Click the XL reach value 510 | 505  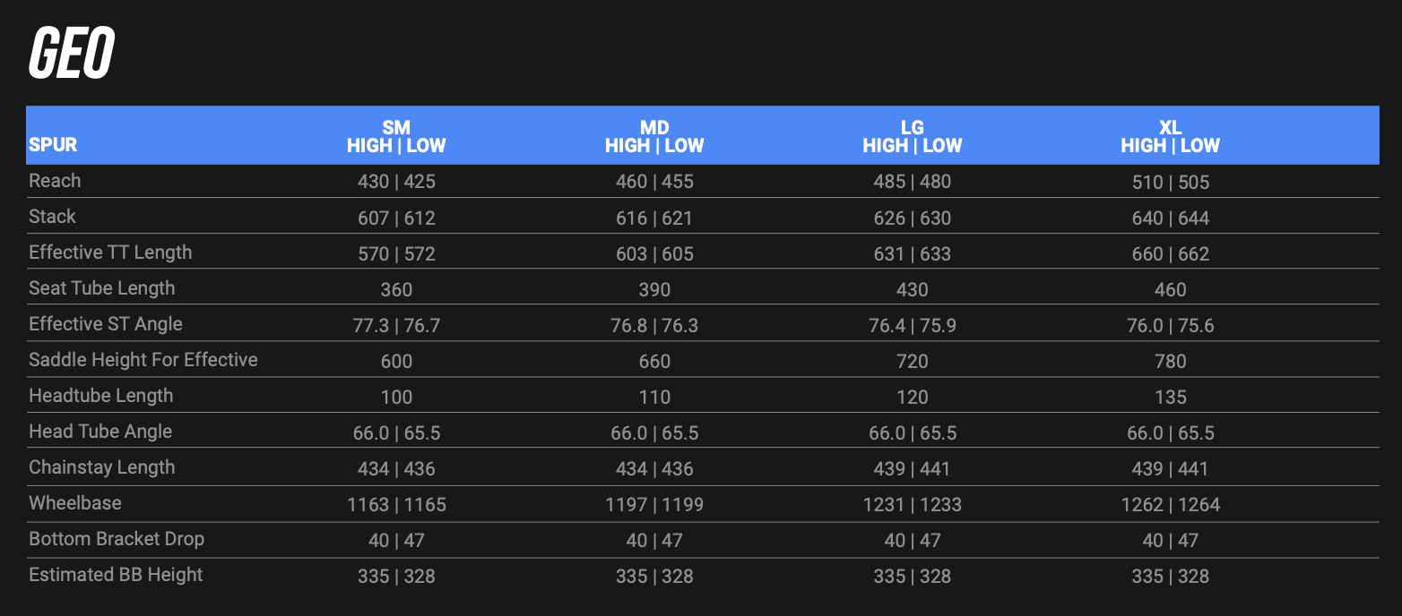(1170, 183)
